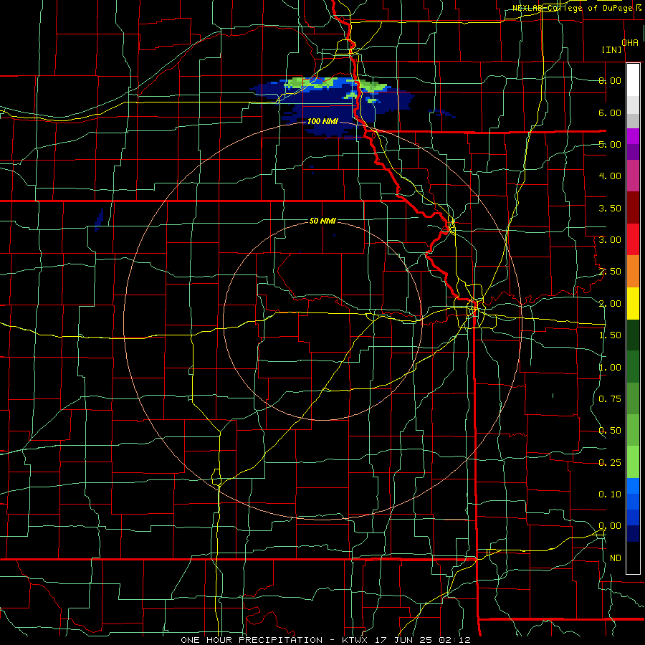Click the pink legend swatch at 4.00
The width and height of the screenshot is (645, 645).
(633, 176)
